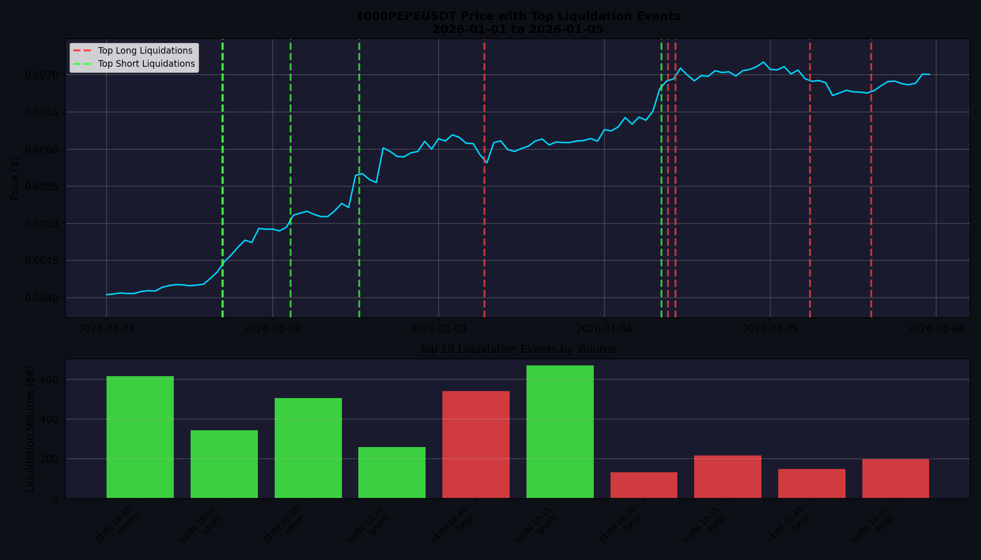Select the Price ($) axis label

click(x=15, y=177)
